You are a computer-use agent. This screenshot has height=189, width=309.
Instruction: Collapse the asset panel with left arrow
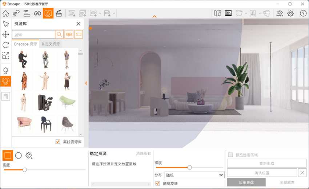click(86, 83)
